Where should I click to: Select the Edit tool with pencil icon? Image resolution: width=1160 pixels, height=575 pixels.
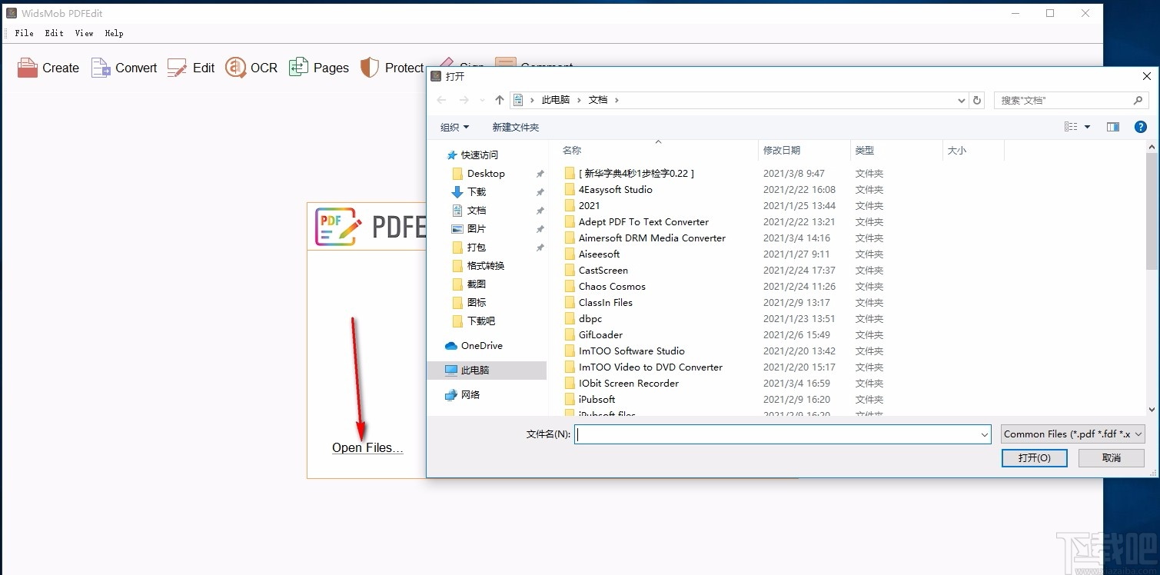coord(190,68)
